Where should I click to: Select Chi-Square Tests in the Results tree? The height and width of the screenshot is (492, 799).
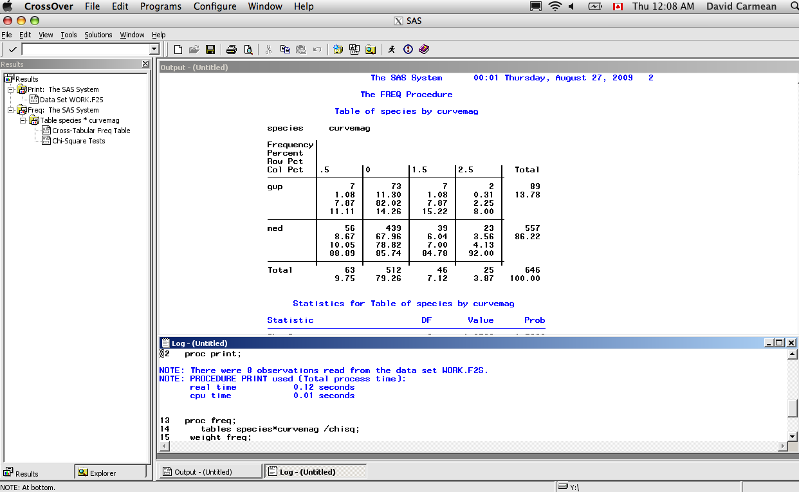[79, 141]
